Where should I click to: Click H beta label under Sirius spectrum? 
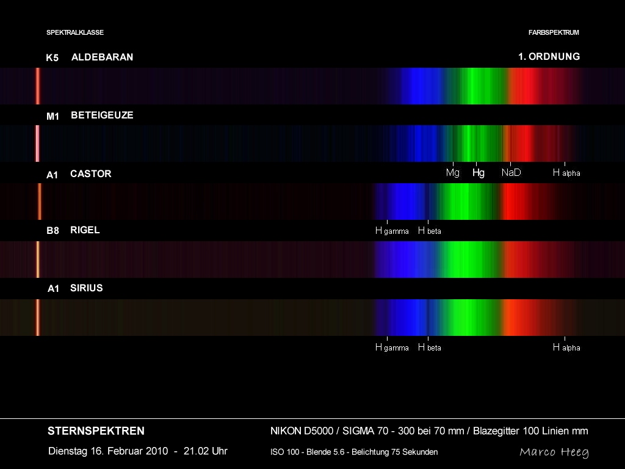click(x=429, y=347)
